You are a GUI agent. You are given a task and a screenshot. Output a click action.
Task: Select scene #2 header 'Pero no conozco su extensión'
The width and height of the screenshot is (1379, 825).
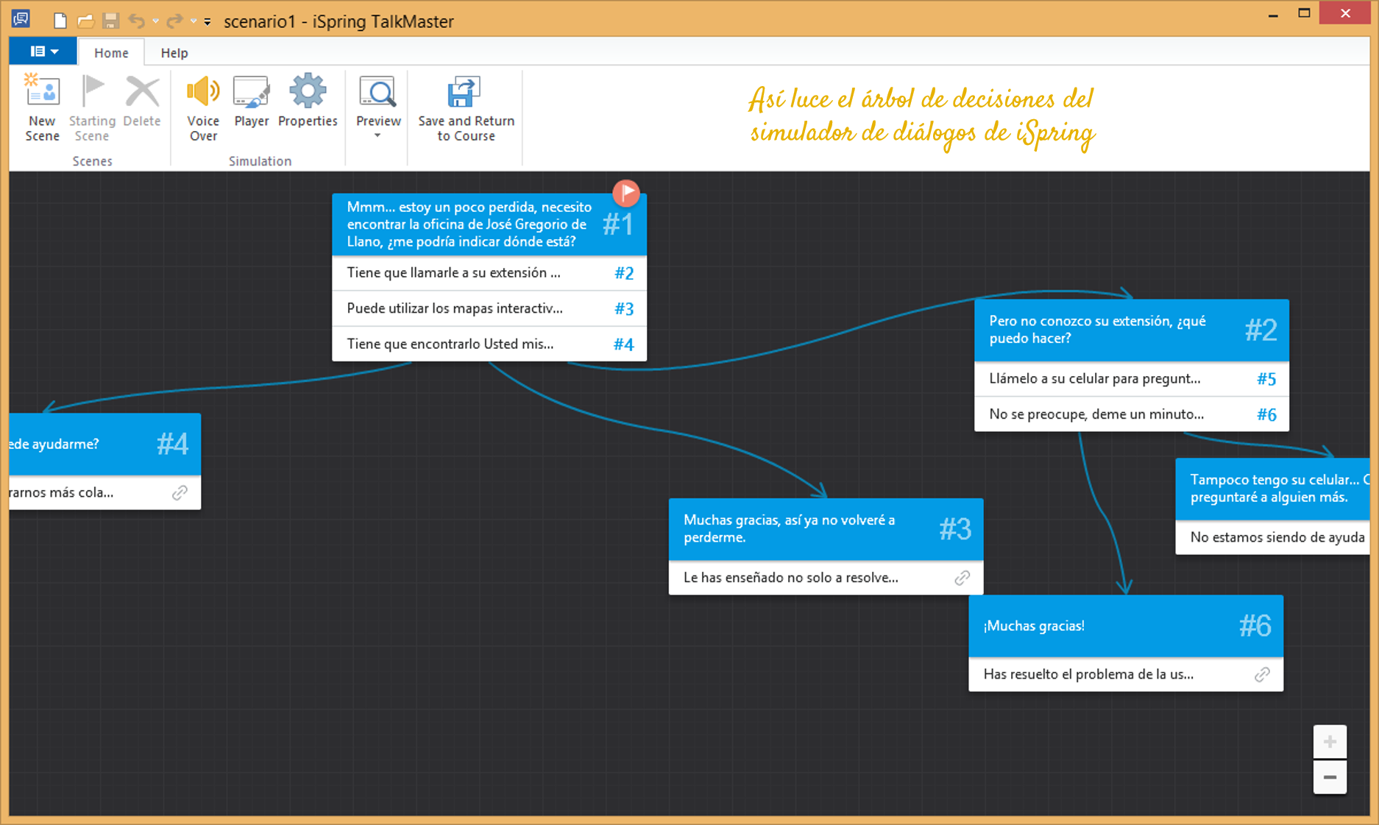(1132, 330)
